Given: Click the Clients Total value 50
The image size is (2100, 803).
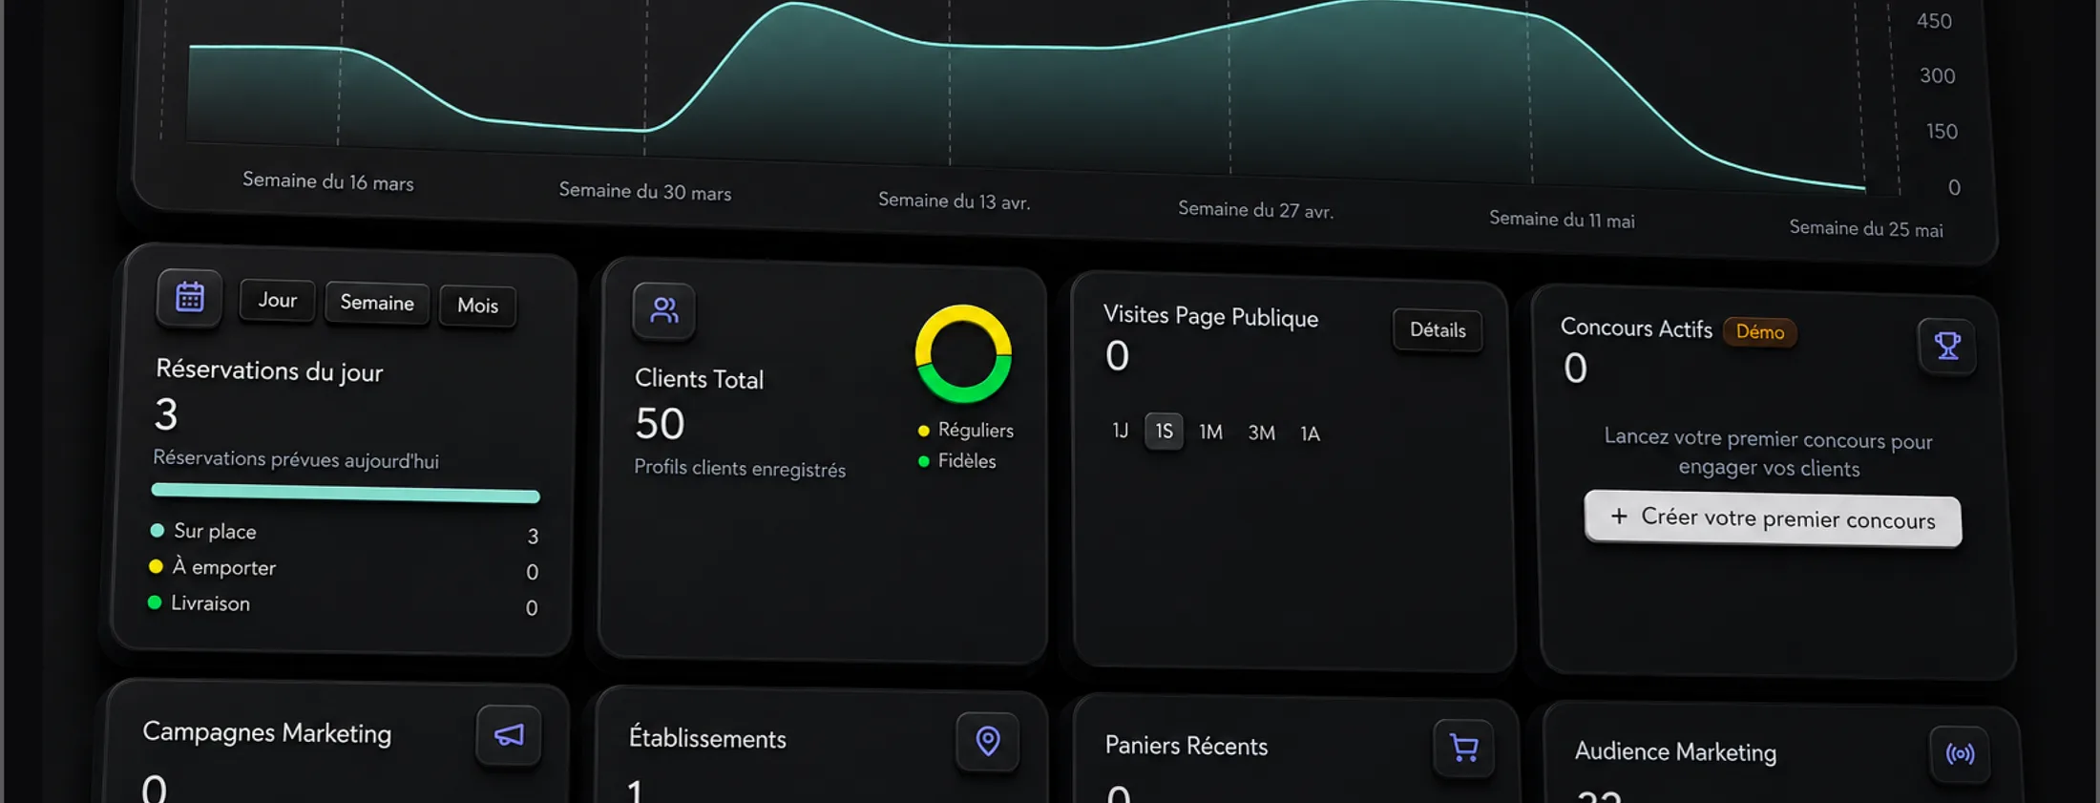Looking at the screenshot, I should tap(660, 424).
